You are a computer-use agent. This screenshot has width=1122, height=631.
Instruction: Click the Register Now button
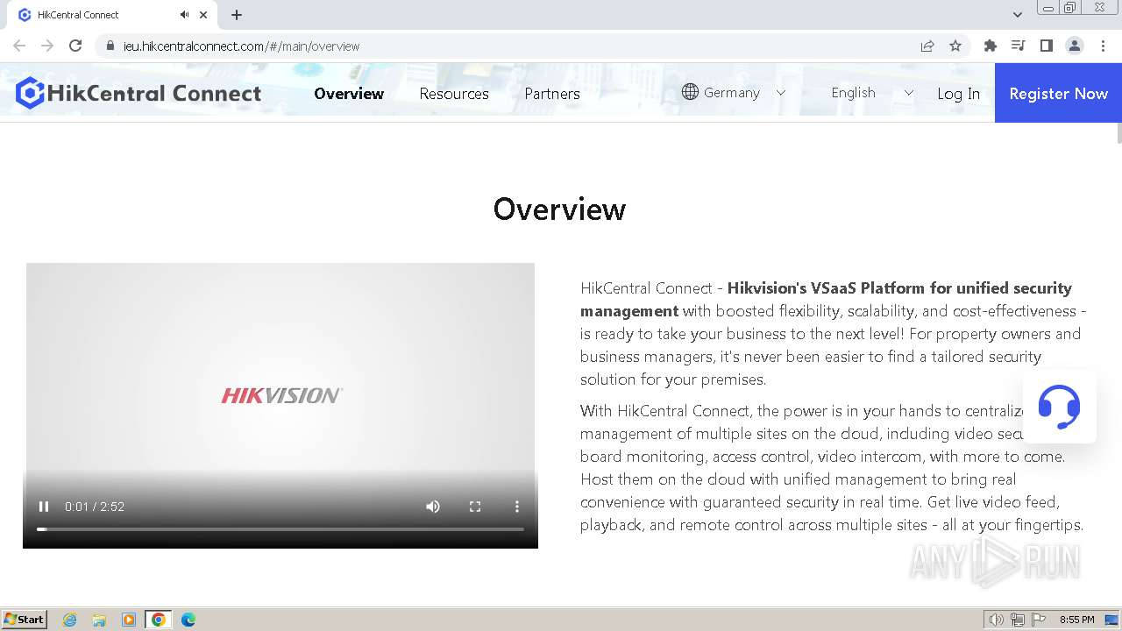[1058, 93]
